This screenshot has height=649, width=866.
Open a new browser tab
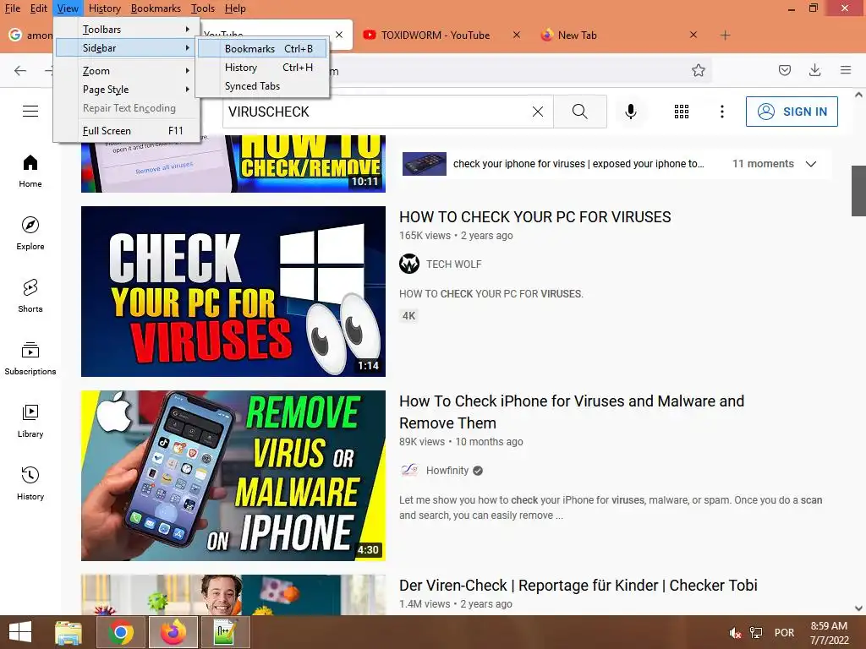click(x=725, y=35)
